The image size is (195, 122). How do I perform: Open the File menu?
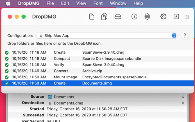pos(50,3)
